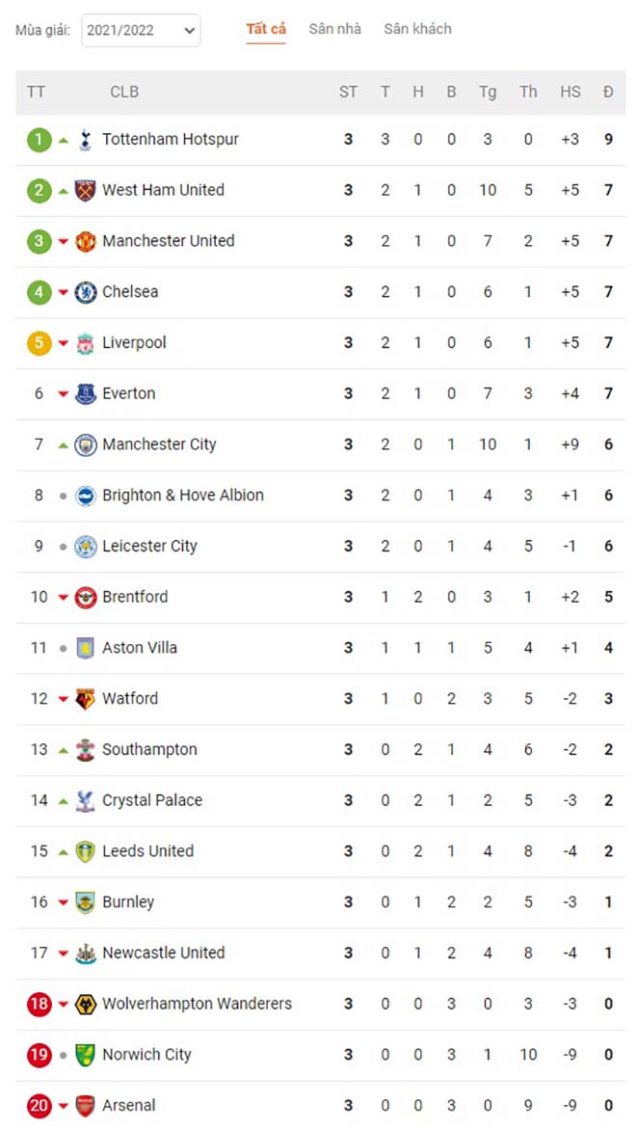Click the Watford club crest
The image size is (636, 1129).
[86, 699]
